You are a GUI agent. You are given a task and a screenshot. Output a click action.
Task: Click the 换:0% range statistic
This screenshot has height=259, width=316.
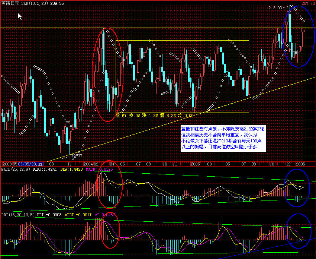pyautogui.click(x=135, y=116)
